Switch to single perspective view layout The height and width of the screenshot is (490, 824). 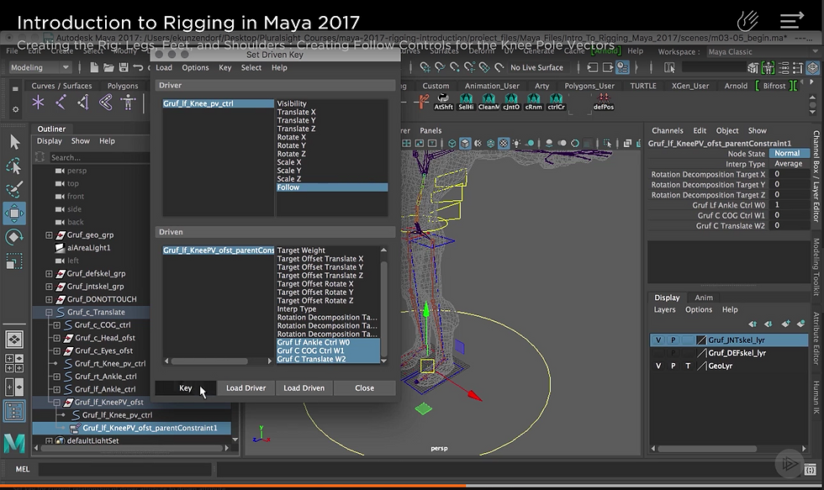click(14, 340)
